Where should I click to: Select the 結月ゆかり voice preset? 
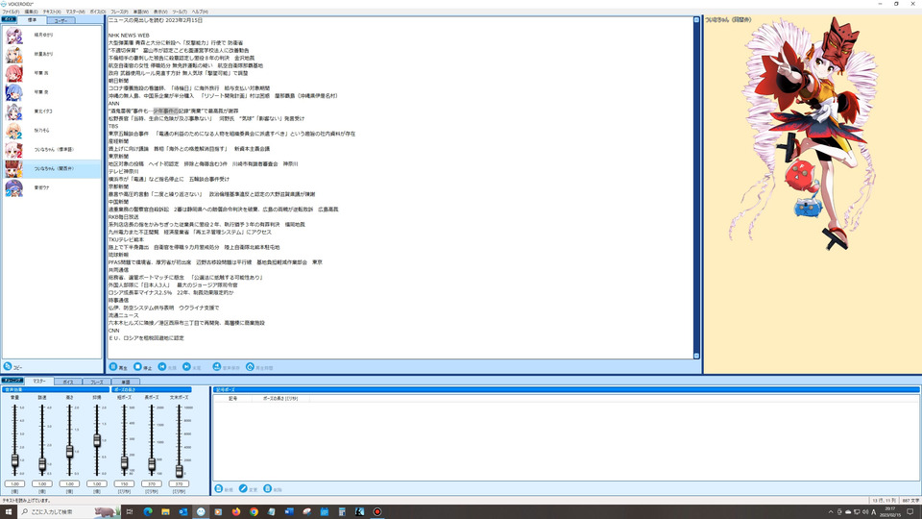(x=52, y=36)
